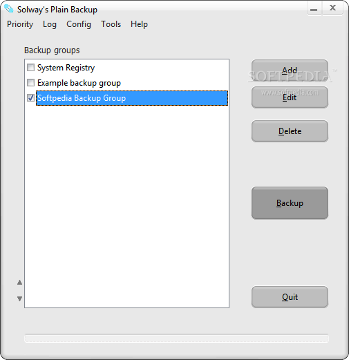Enable the System Registry checkbox
This screenshot has width=349, height=360.
coord(30,68)
